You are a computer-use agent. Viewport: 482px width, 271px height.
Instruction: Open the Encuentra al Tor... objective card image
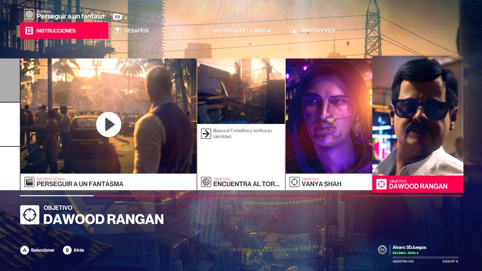click(241, 91)
